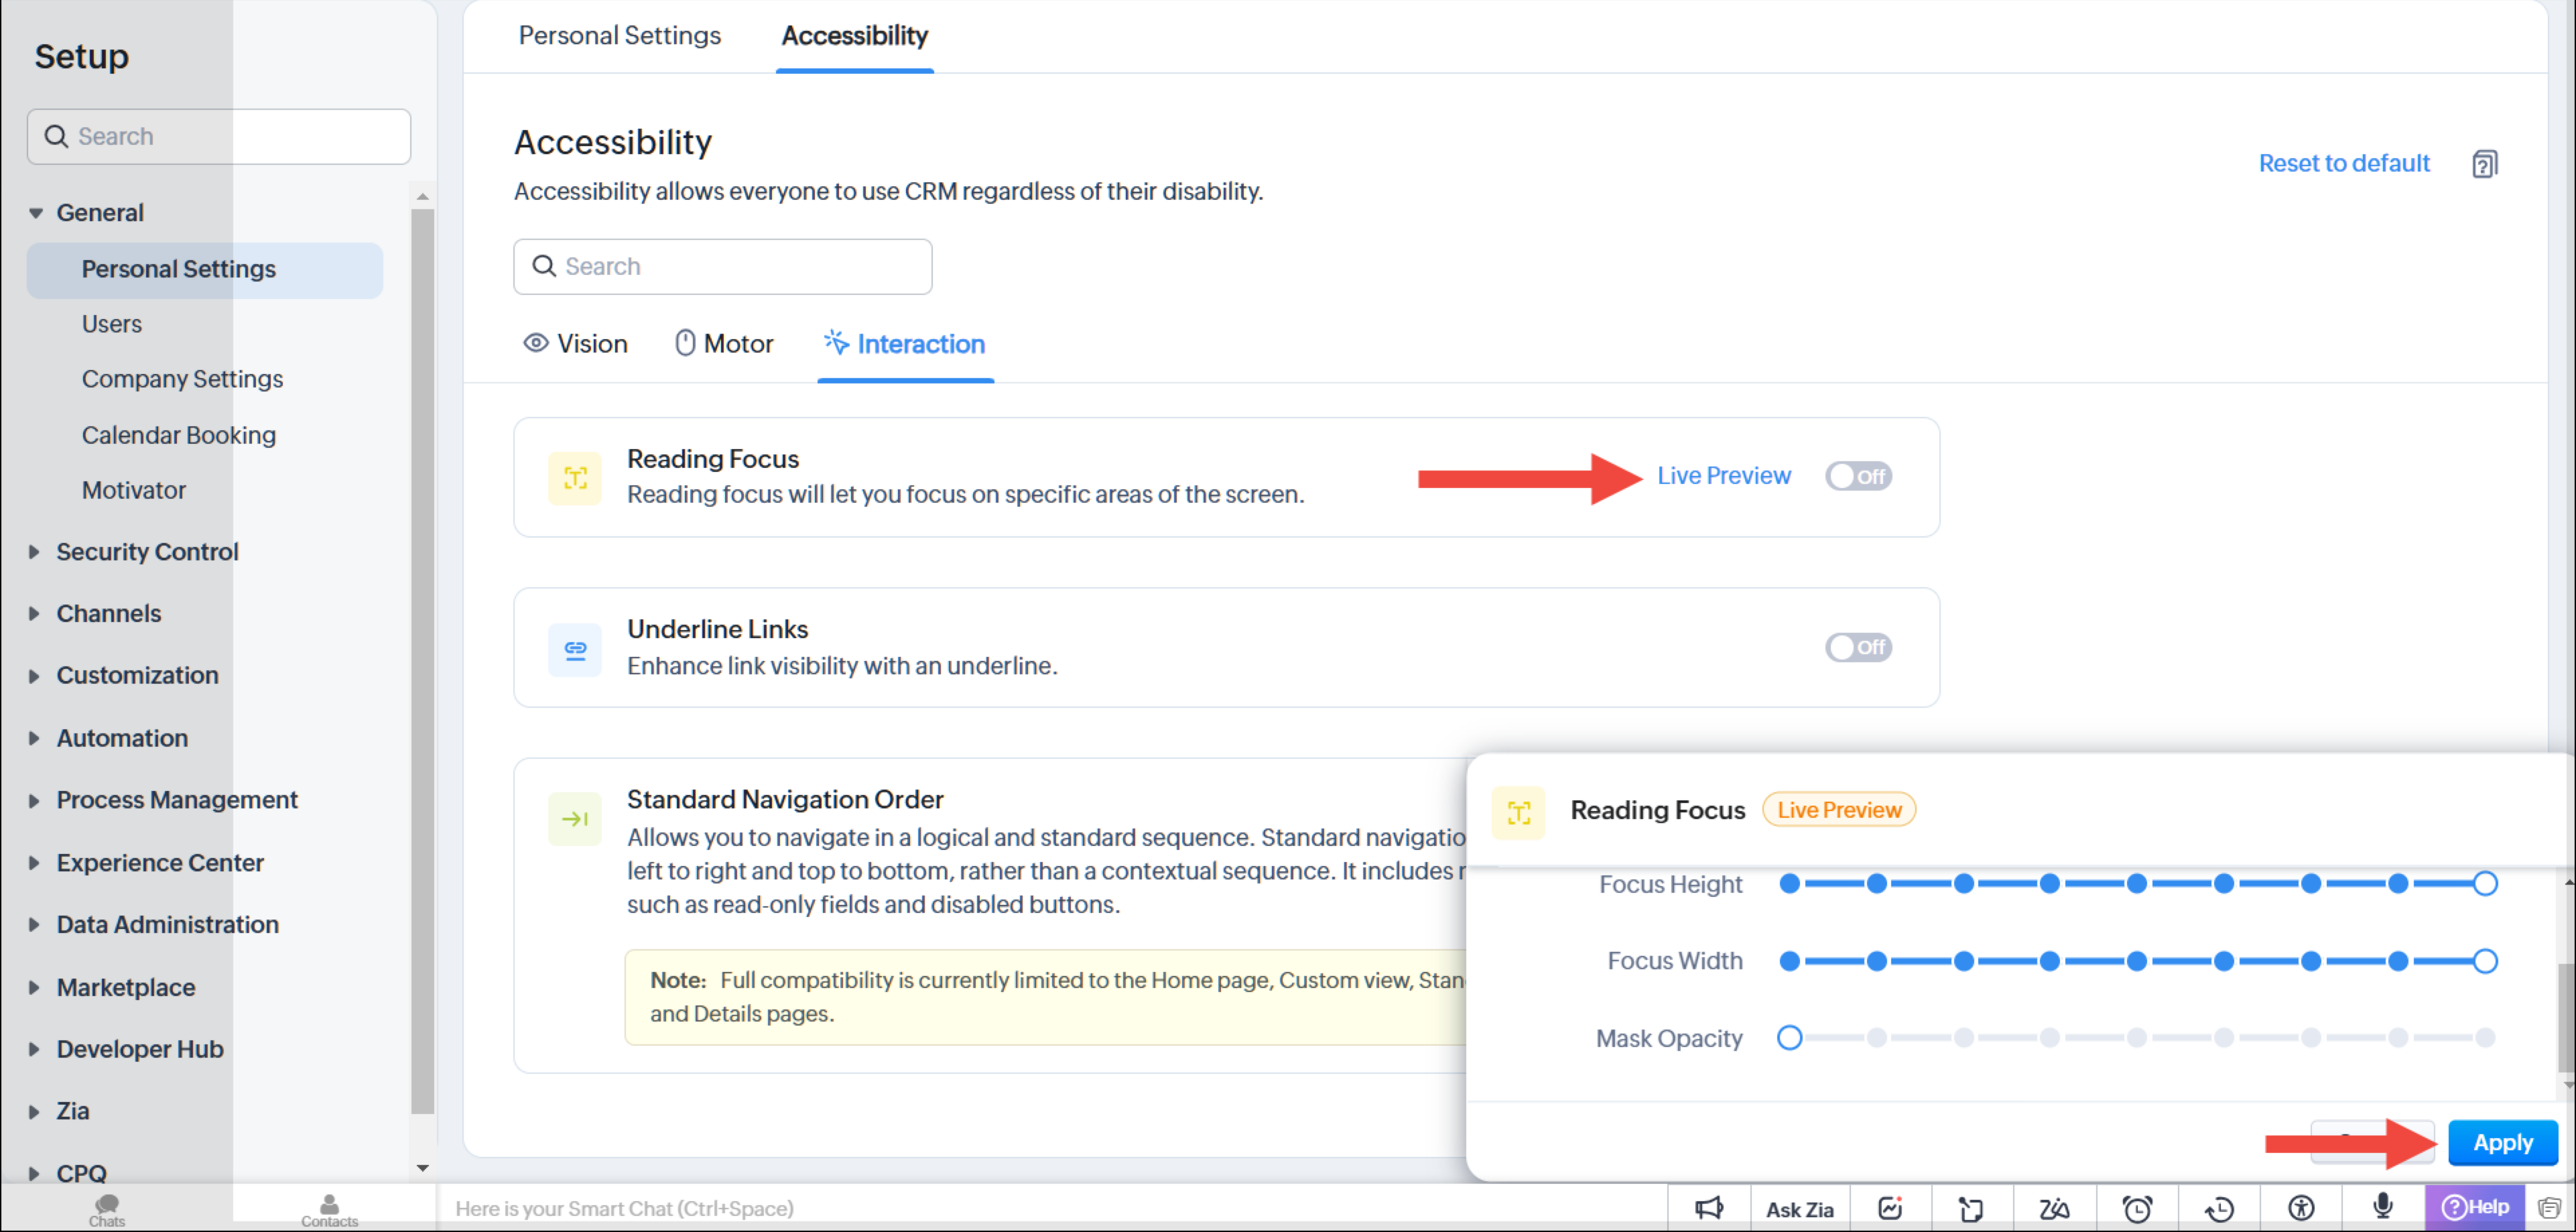The width and height of the screenshot is (2576, 1232).
Task: Enable the Underline Links toggle
Action: (1857, 647)
